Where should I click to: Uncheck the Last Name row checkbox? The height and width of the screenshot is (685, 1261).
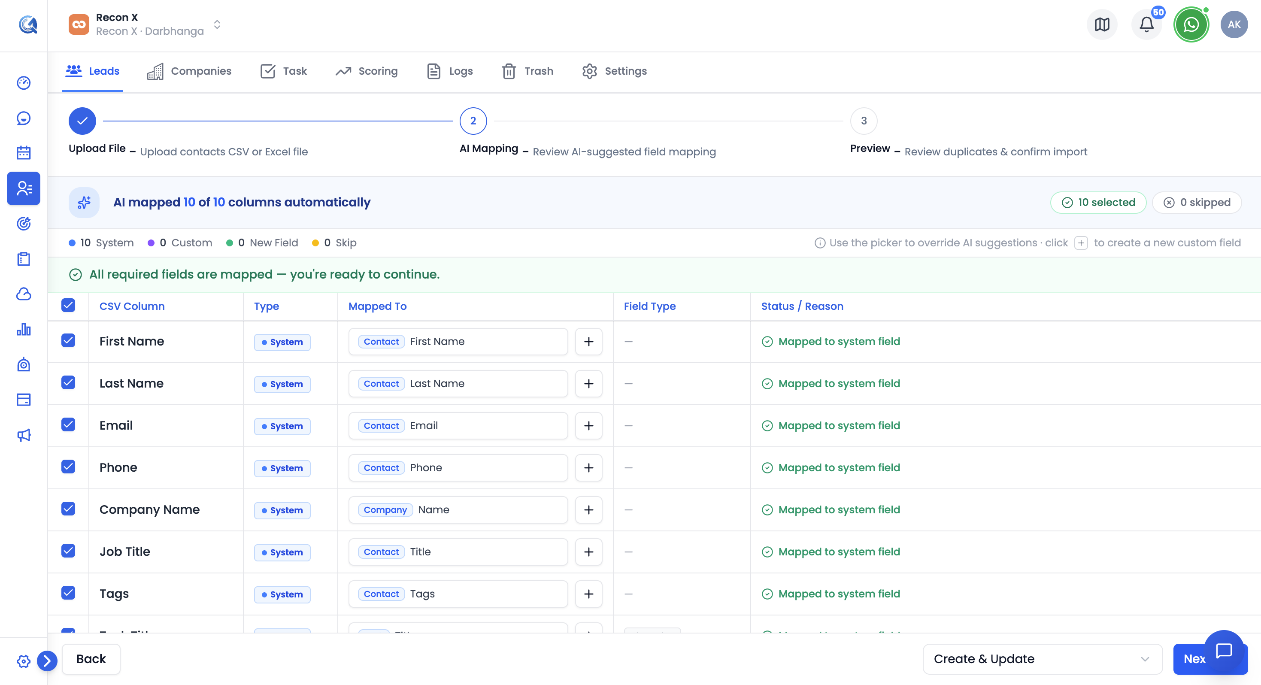coord(68,382)
